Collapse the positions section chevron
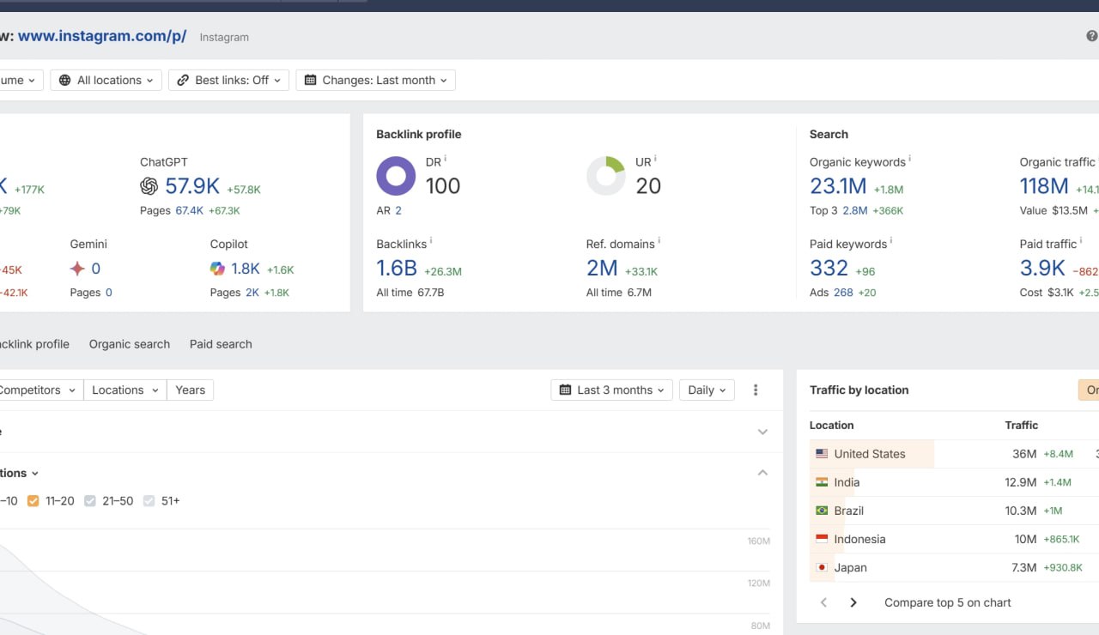 762,473
